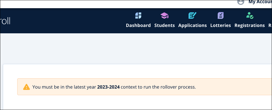
Task: Click the Students graduation cap icon
Action: click(164, 16)
